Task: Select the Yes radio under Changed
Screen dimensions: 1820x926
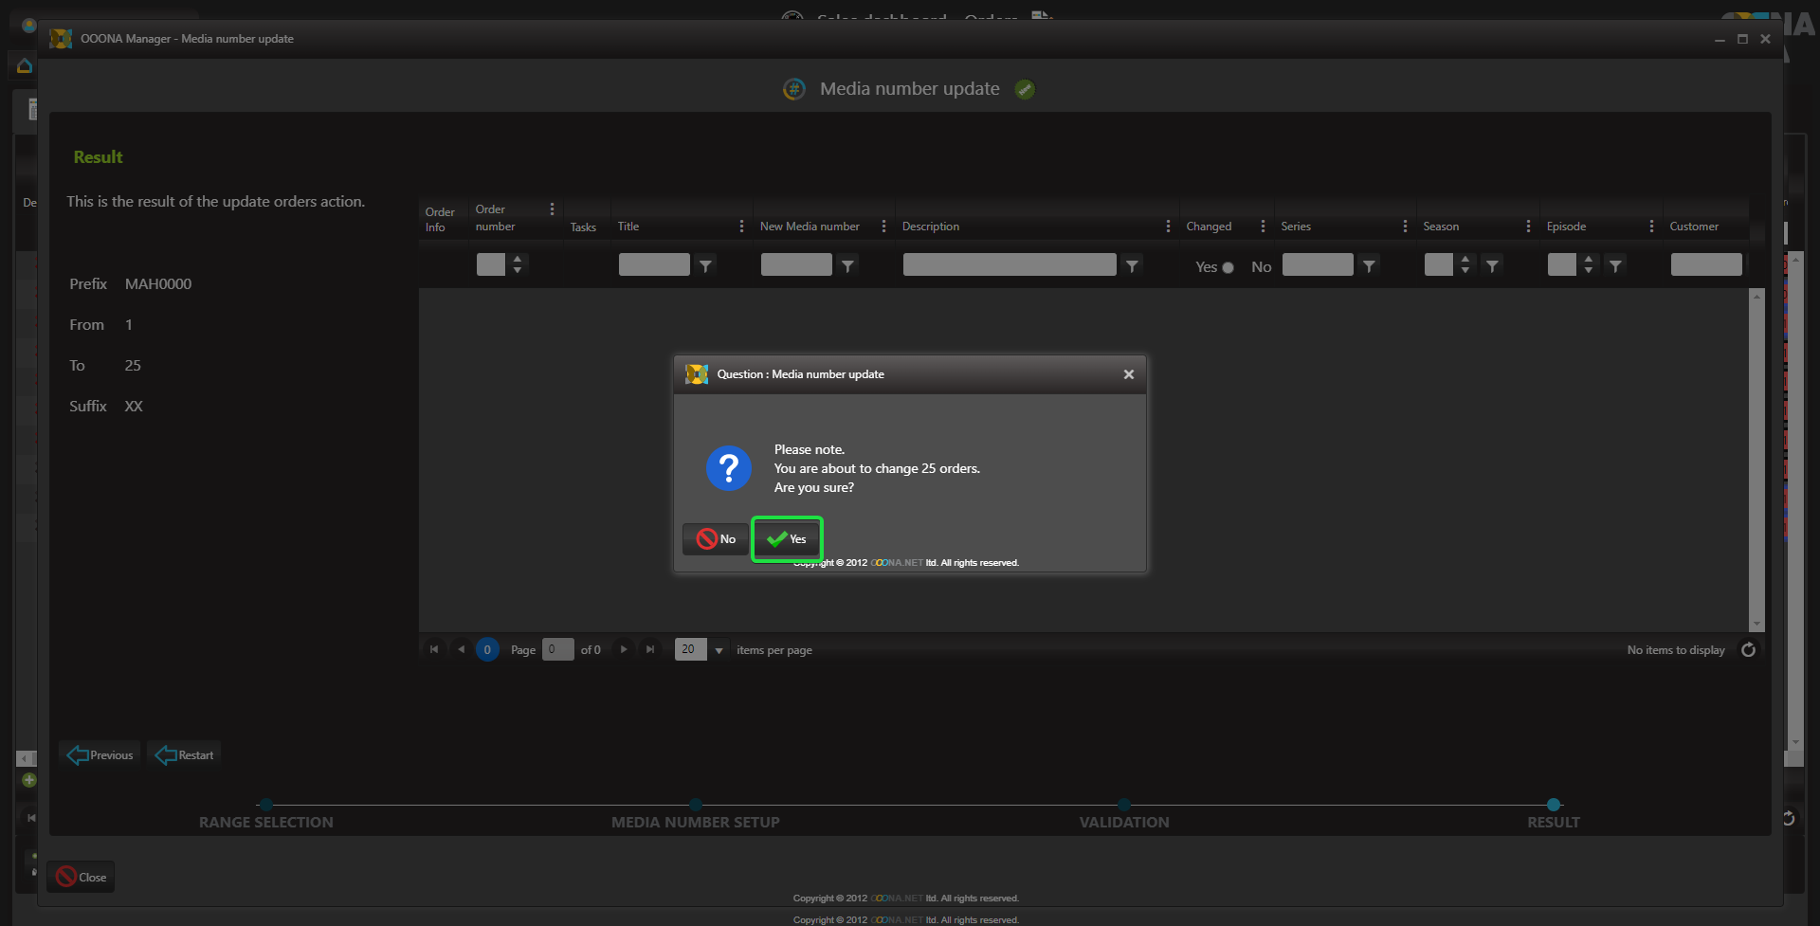Action: tap(1228, 267)
